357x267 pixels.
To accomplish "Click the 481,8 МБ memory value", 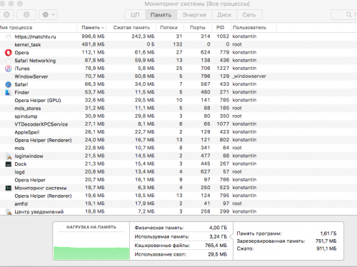I will coord(93,44).
